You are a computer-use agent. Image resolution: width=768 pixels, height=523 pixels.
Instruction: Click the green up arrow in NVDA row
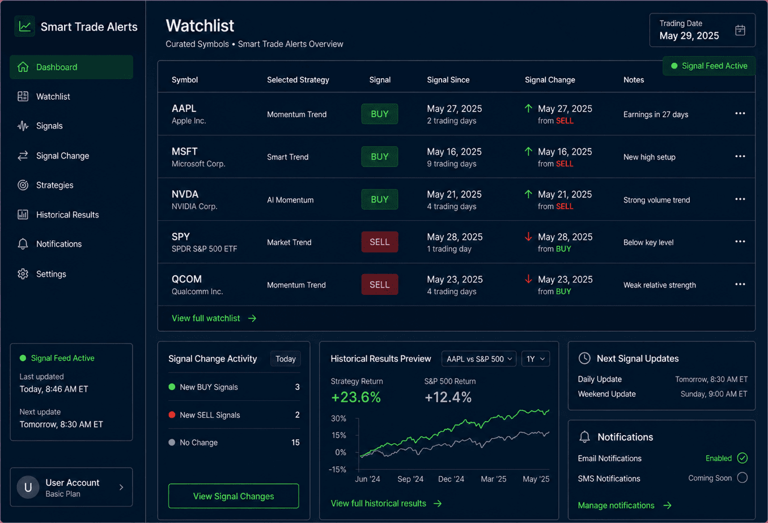(x=528, y=194)
